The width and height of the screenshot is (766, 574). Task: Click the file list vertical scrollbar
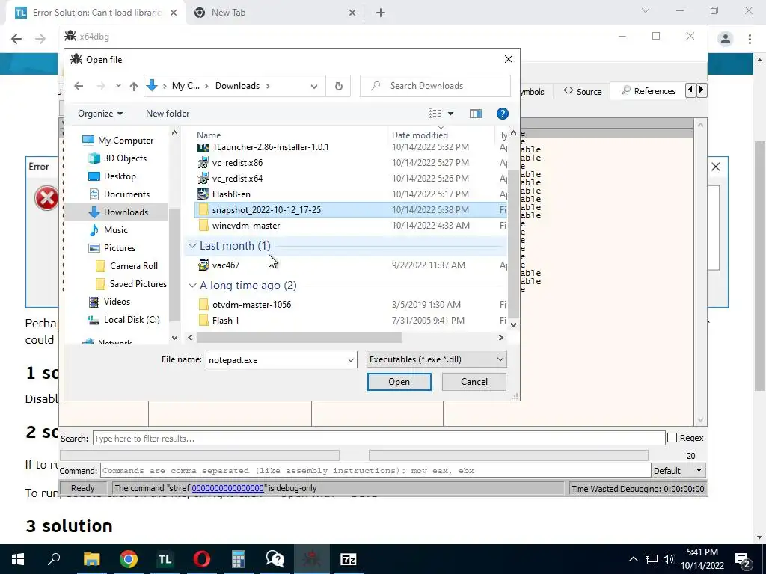(x=513, y=244)
